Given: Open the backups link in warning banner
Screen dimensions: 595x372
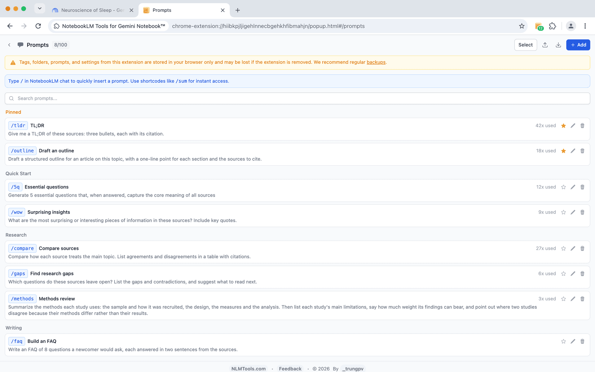Looking at the screenshot, I should (376, 62).
